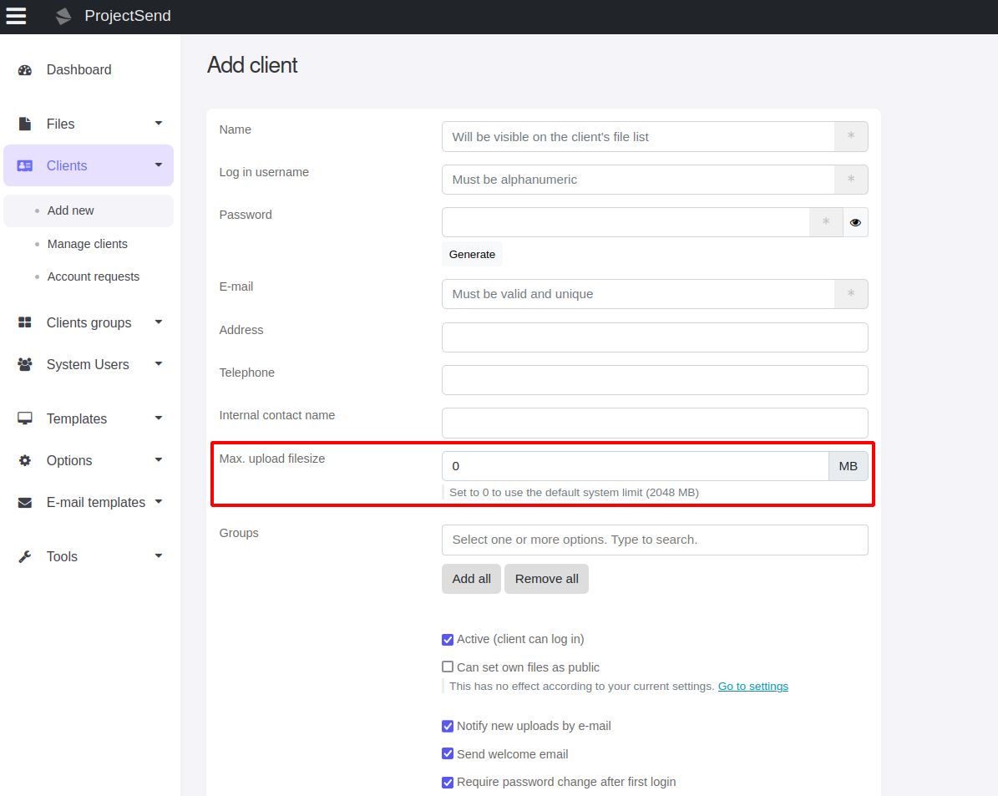Open Dashboard via its gauge icon
Image resolution: width=998 pixels, height=796 pixels.
coord(25,70)
